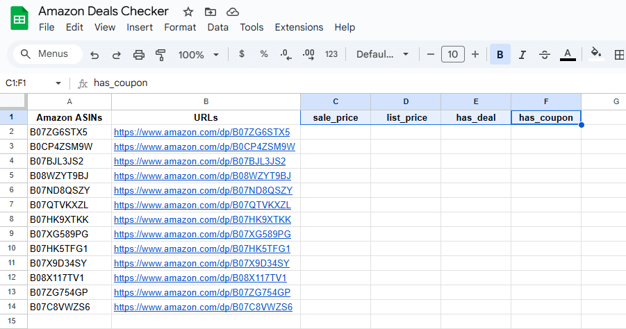Click the font size input field

click(x=453, y=54)
